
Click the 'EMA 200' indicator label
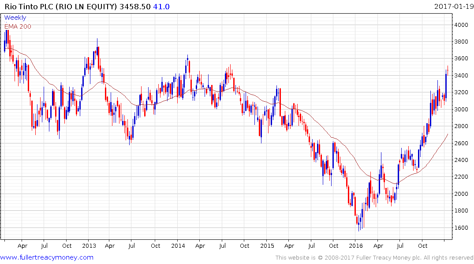point(18,26)
